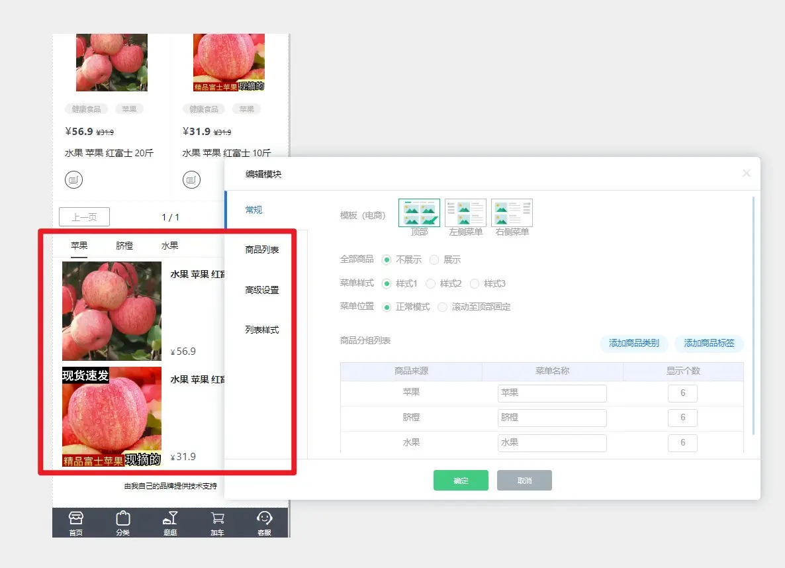Click the green 确定 confirm button
Viewport: 785px width, 568px height.
pyautogui.click(x=461, y=481)
